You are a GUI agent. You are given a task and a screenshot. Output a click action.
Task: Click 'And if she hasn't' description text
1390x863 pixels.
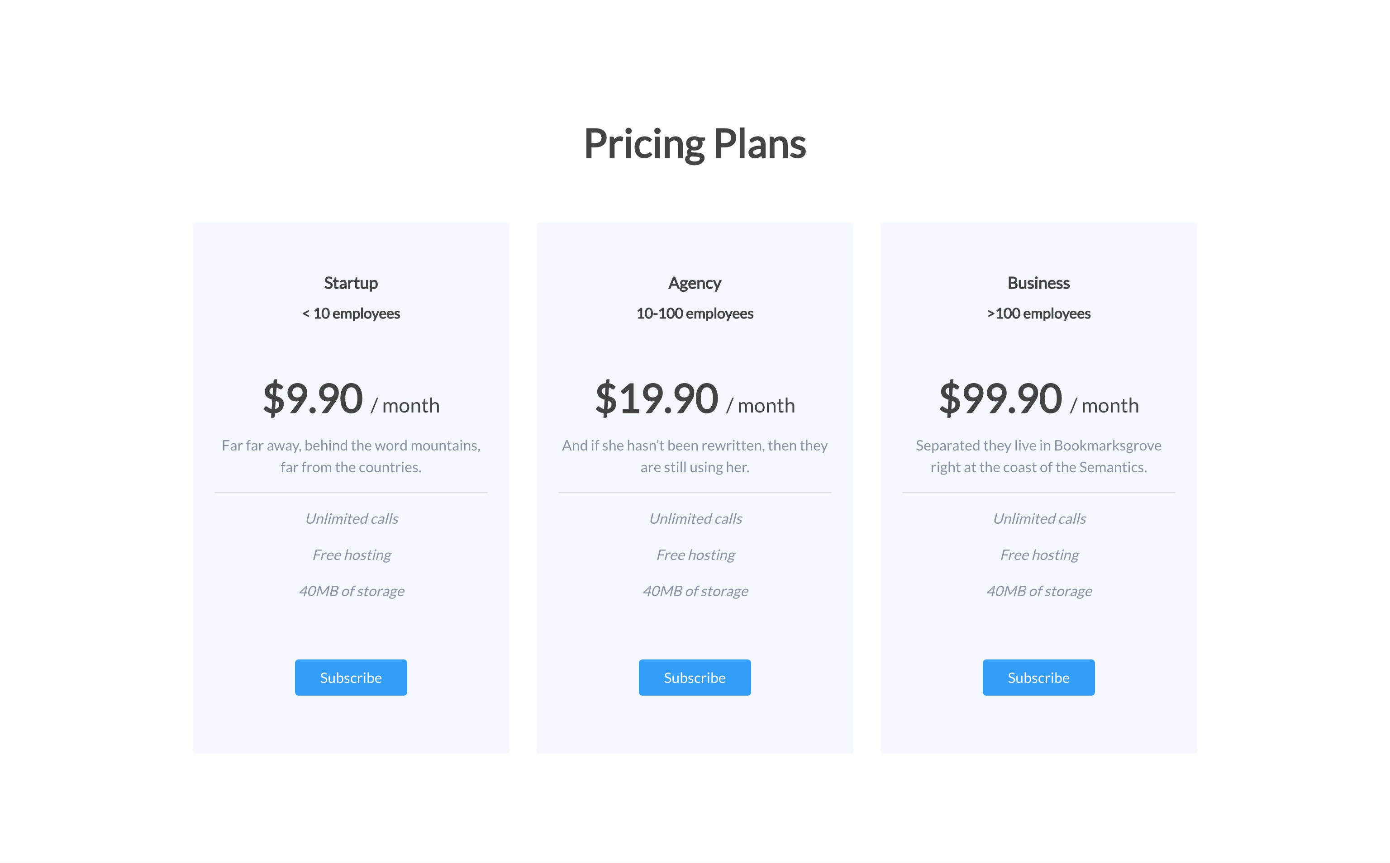694,456
